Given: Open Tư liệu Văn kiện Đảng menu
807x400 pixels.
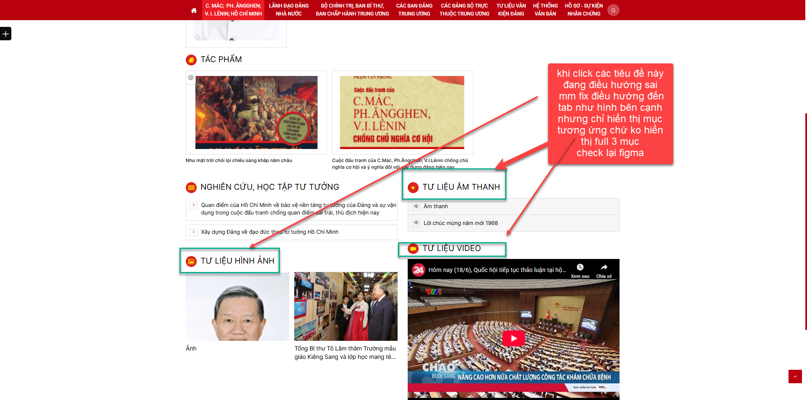Looking at the screenshot, I should tap(511, 10).
